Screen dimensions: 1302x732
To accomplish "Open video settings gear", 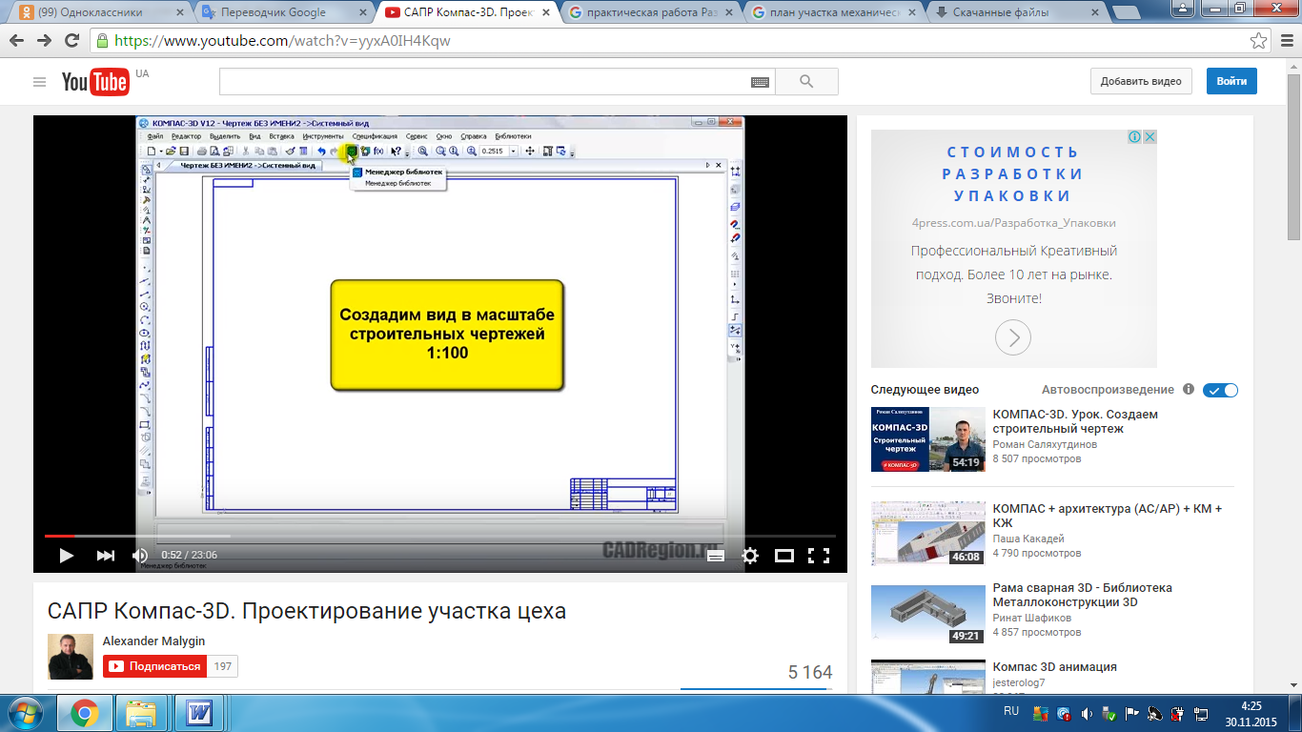I will [750, 555].
